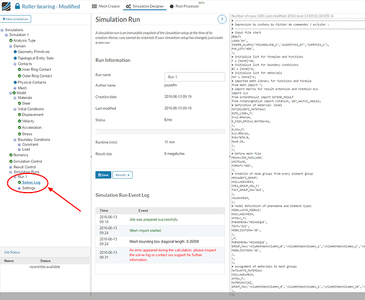Switch to the Mesh Creator tab

[x=106, y=6]
